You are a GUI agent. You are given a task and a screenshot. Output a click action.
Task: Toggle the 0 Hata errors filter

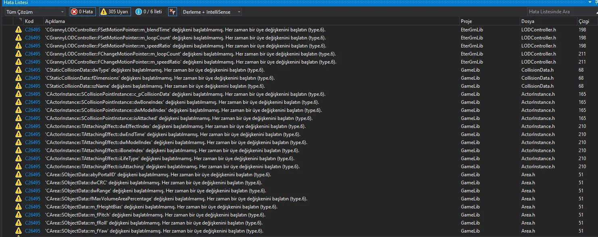82,12
